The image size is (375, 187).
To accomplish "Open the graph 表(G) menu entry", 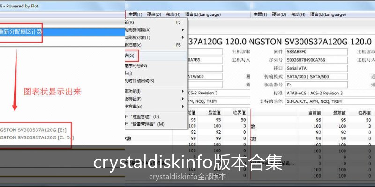I will (156, 56).
